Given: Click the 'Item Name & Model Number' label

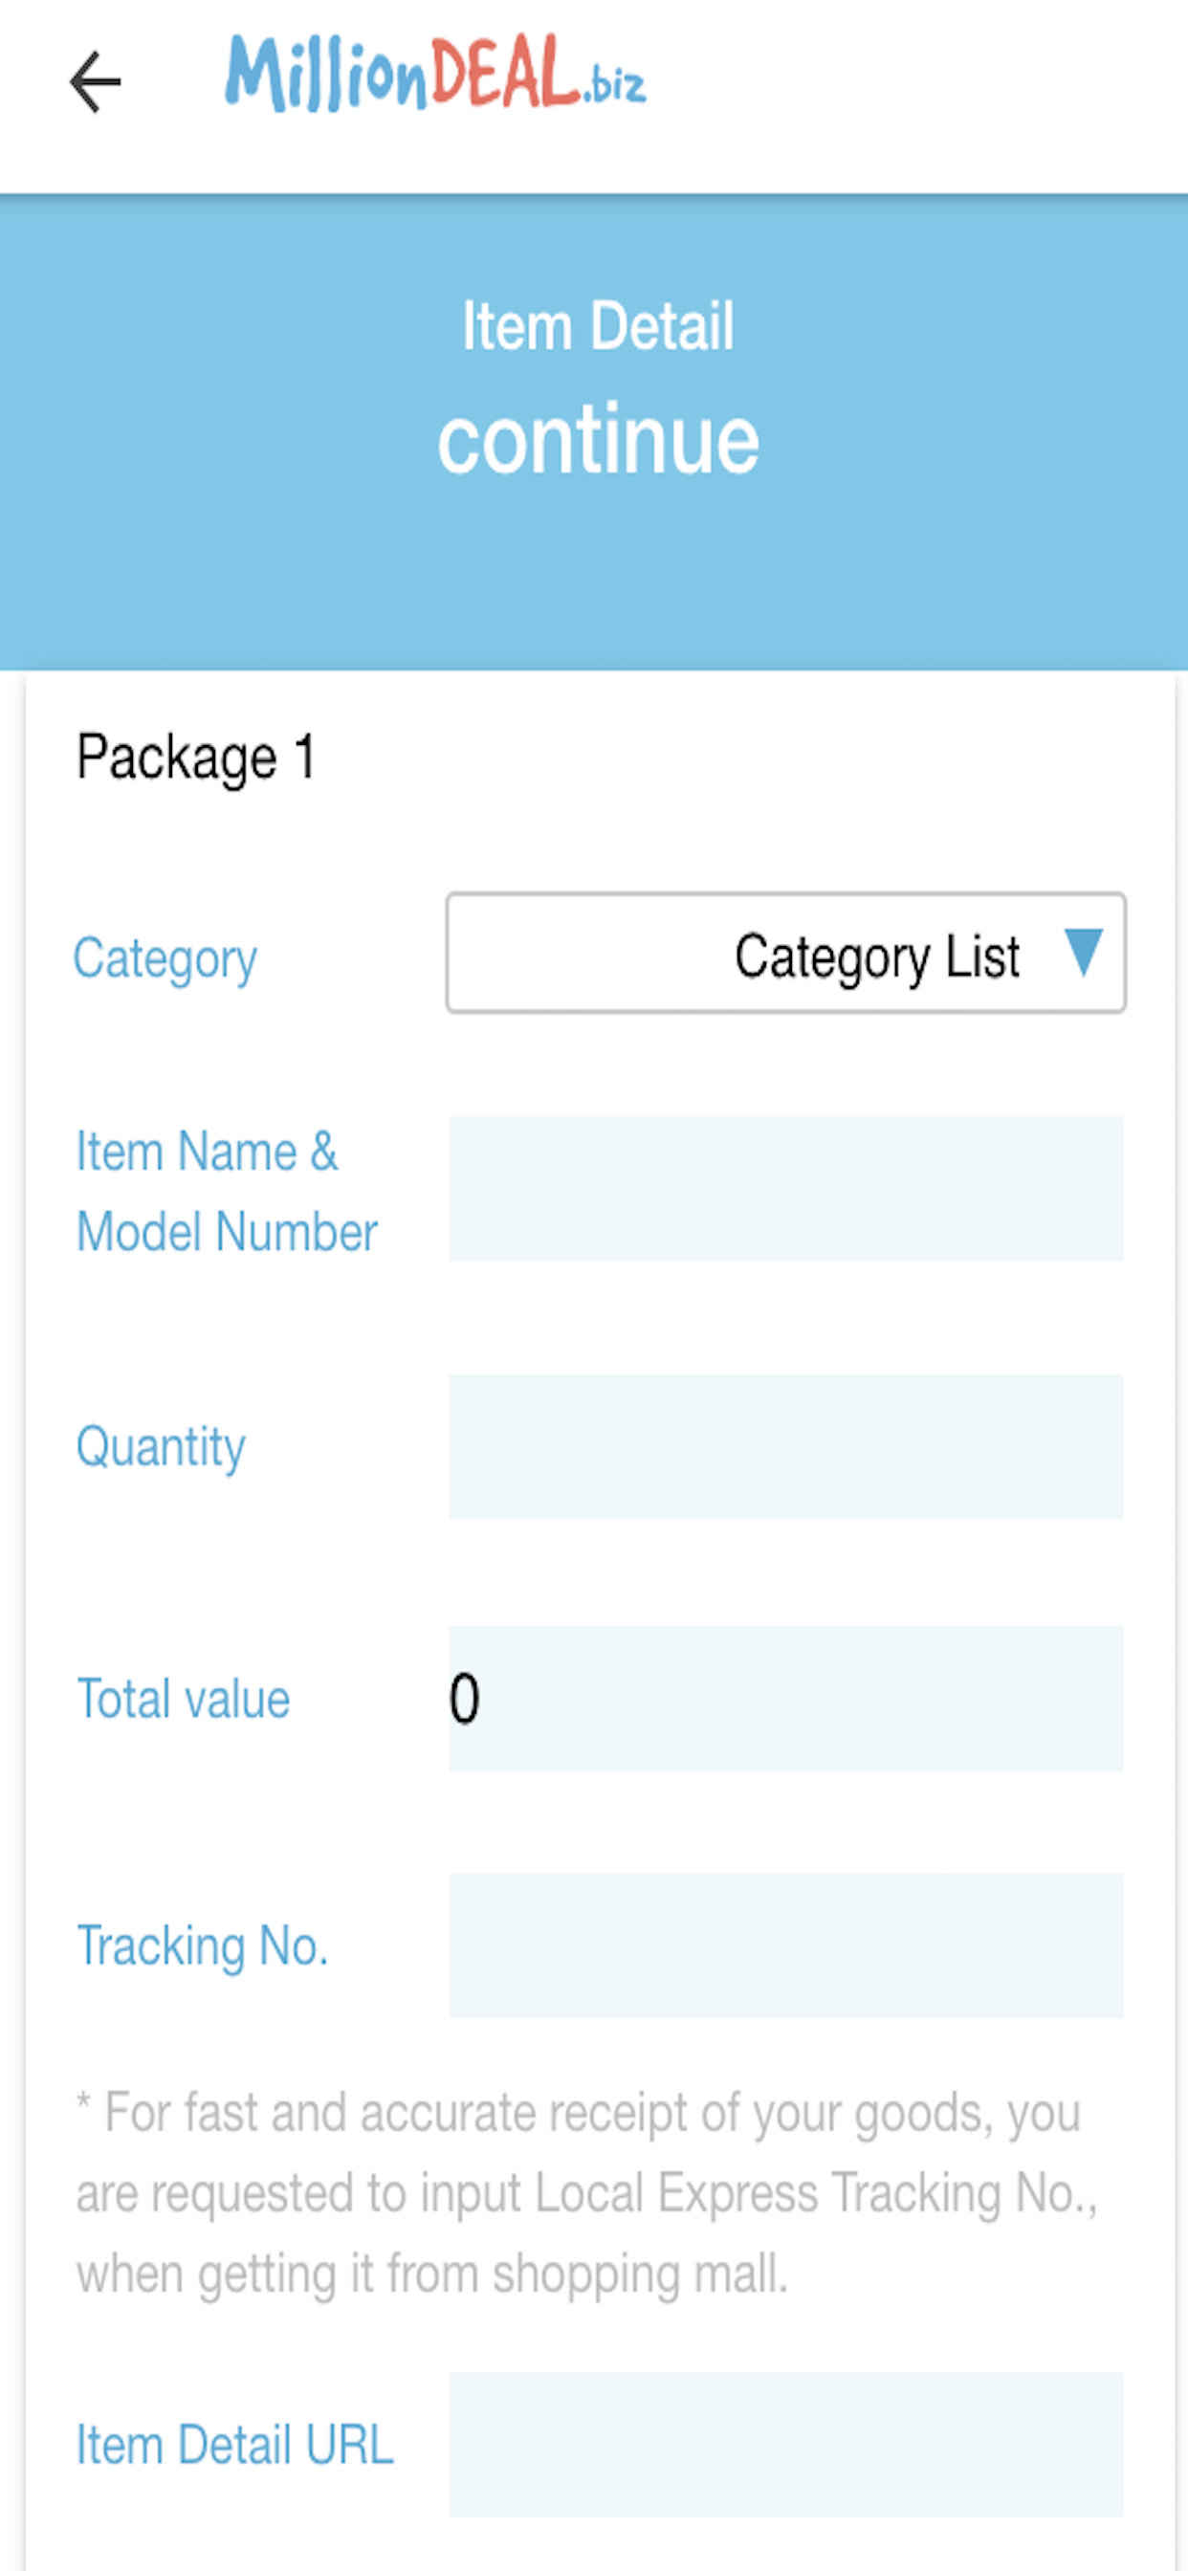Looking at the screenshot, I should pyautogui.click(x=228, y=1191).
